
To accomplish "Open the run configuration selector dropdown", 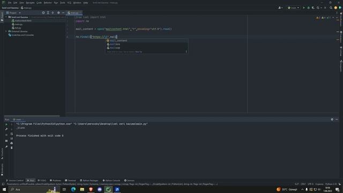I will tap(293, 8).
